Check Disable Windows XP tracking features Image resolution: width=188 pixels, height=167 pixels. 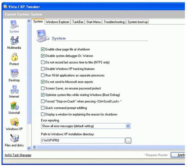[42, 69]
